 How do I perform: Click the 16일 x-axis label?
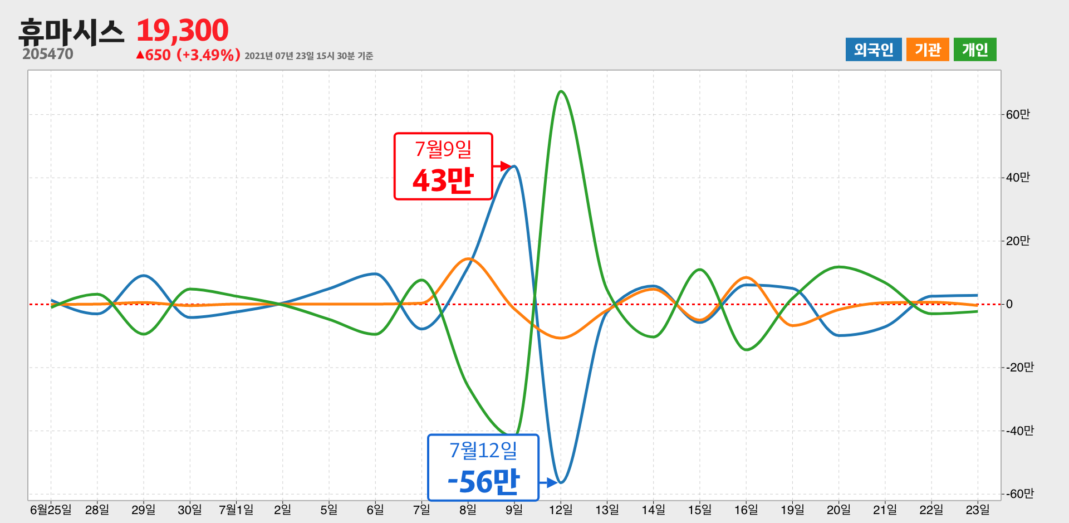(746, 510)
